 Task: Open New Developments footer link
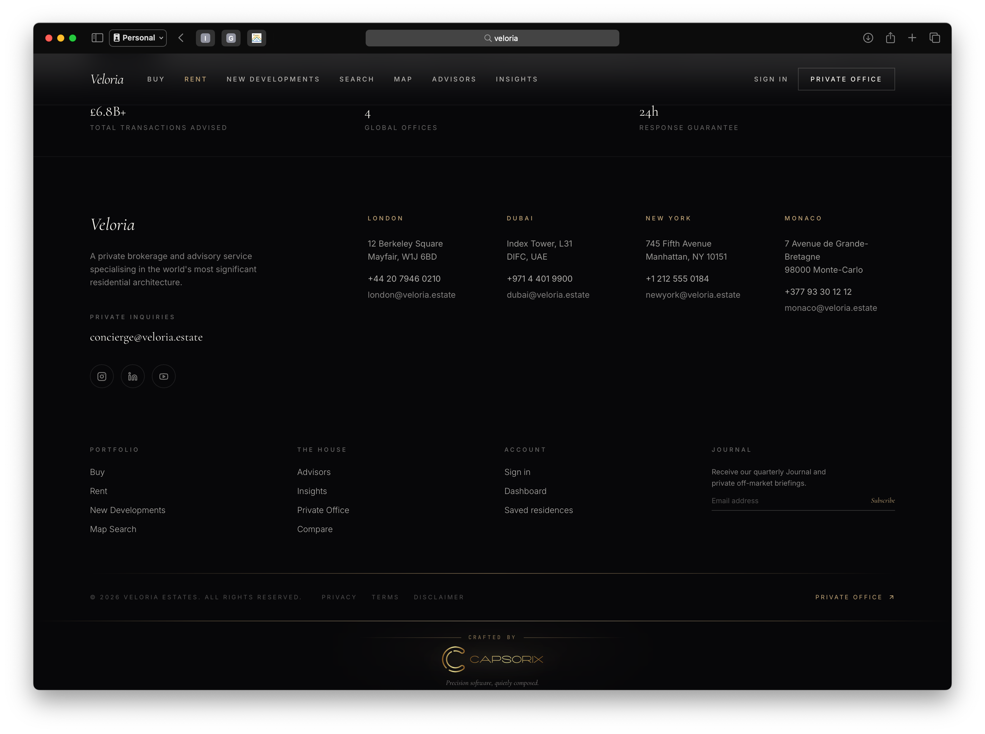point(128,510)
